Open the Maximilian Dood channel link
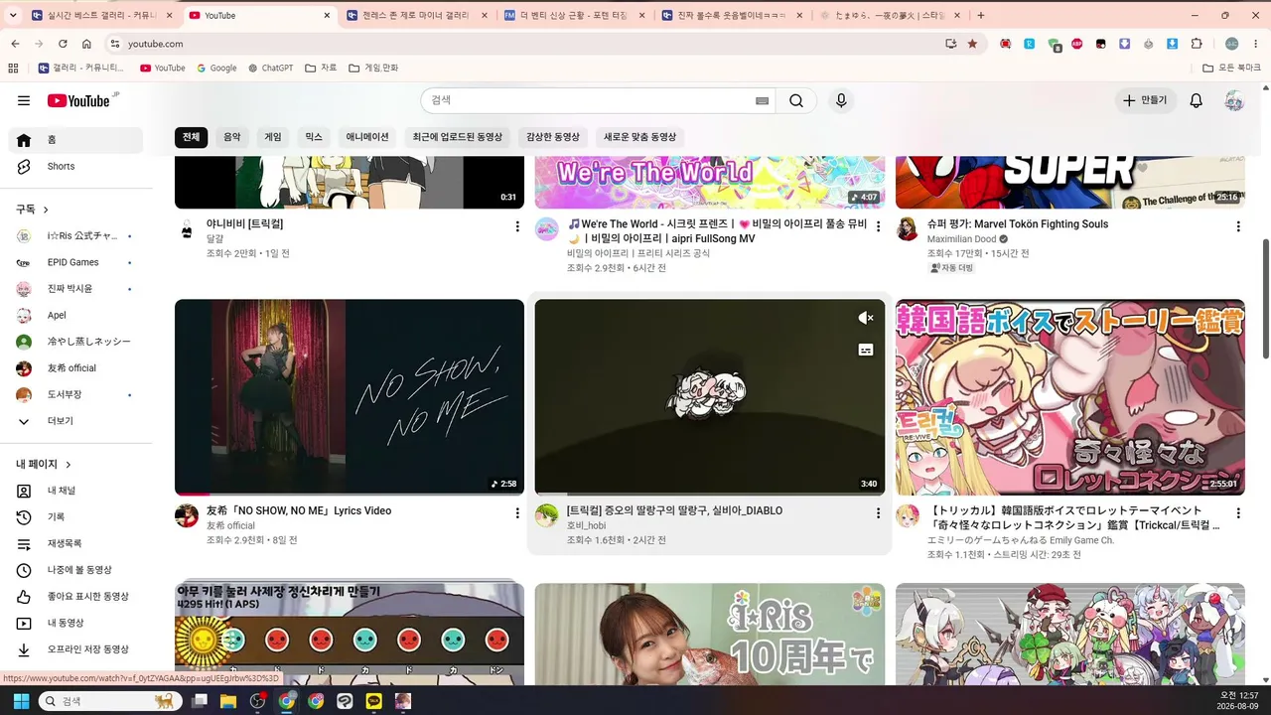This screenshot has width=1271, height=715. click(962, 239)
